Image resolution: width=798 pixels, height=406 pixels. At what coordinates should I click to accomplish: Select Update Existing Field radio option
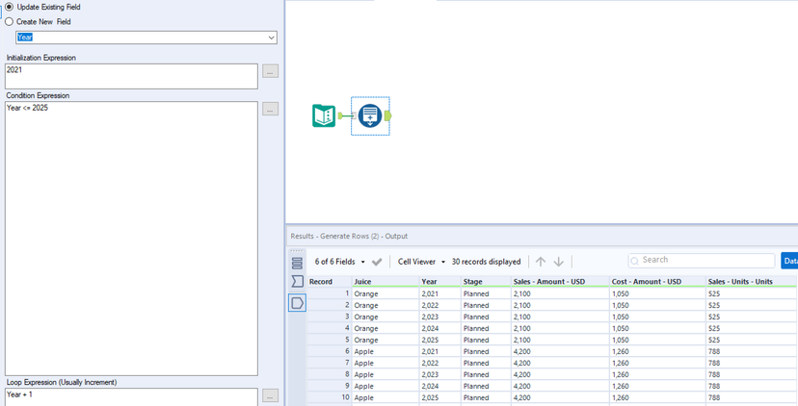point(10,7)
